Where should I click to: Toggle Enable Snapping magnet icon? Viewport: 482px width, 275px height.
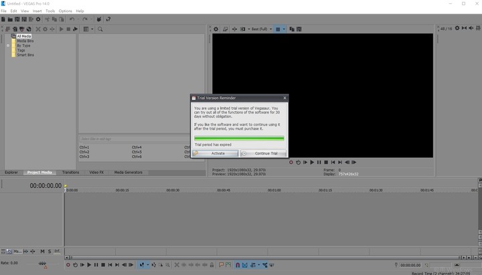click(238, 265)
